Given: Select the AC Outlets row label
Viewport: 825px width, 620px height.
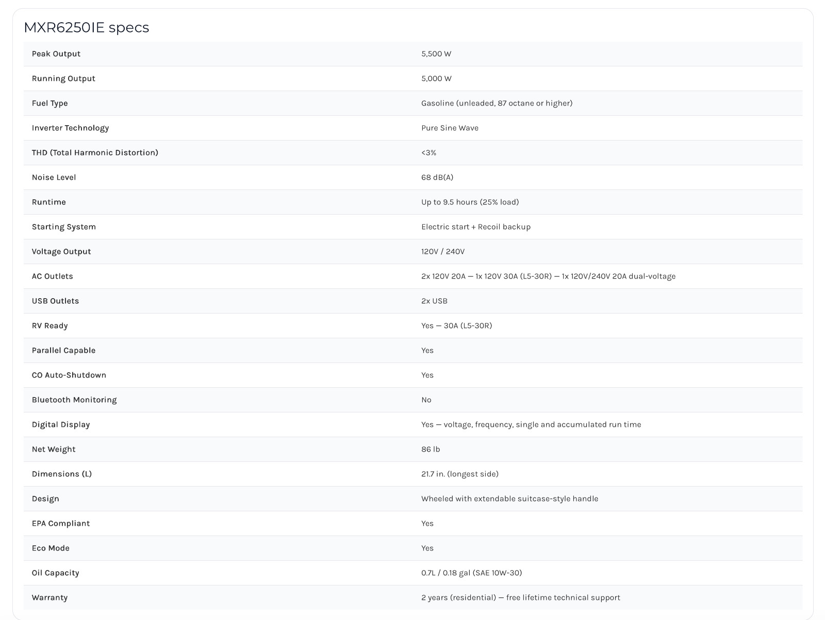Looking at the screenshot, I should (53, 276).
